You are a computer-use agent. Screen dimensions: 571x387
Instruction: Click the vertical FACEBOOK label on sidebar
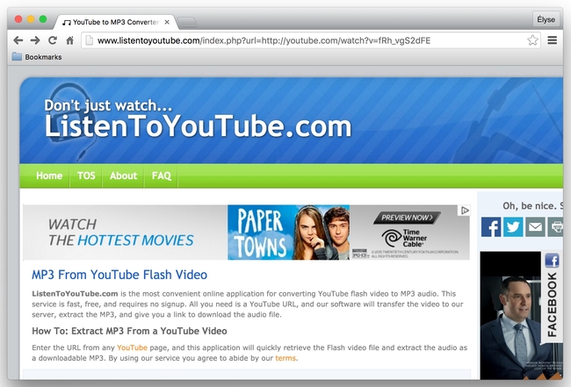coord(552,305)
